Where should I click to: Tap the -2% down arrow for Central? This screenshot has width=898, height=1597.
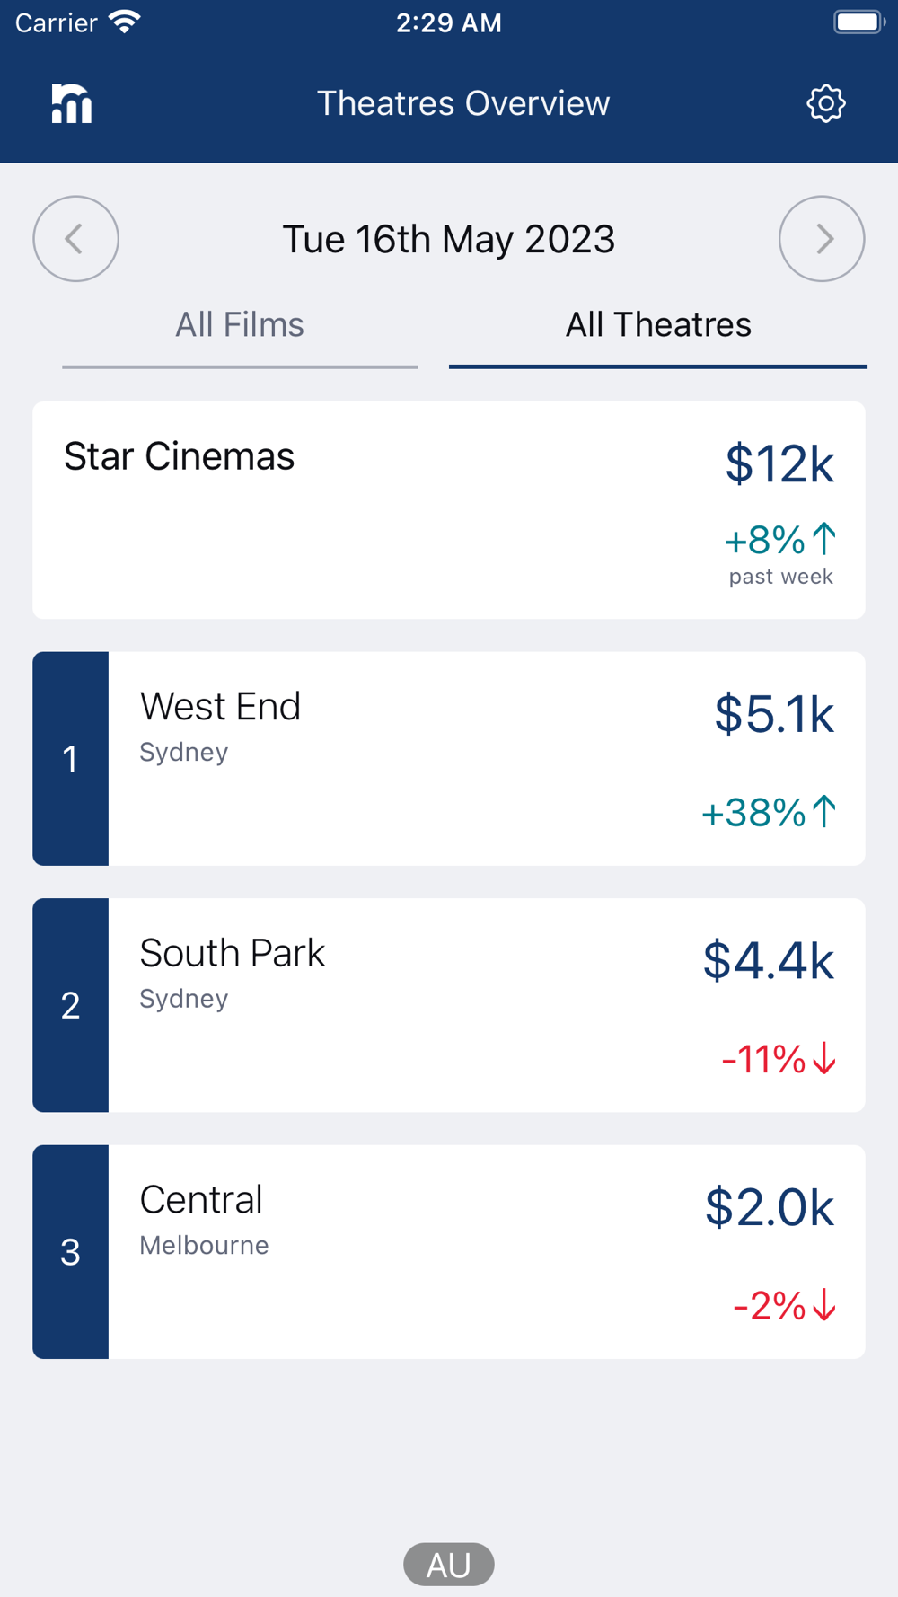(x=824, y=1306)
